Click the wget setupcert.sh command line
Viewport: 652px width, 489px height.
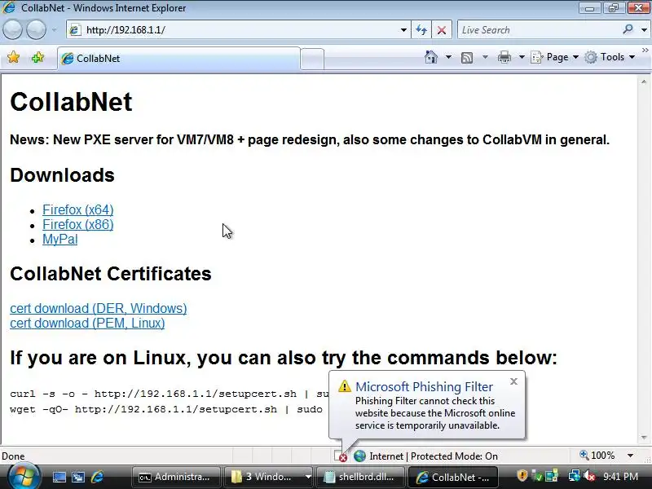(166, 409)
